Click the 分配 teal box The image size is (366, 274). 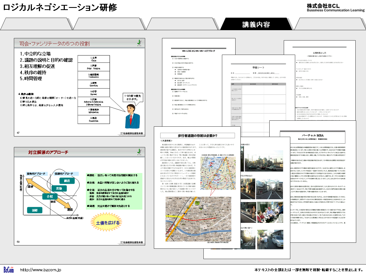coord(50,197)
